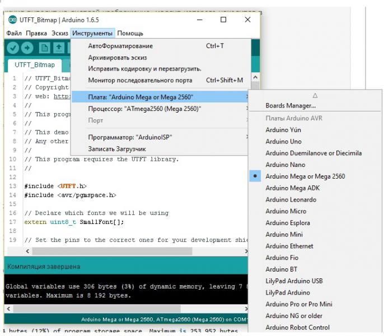Click the Upload arrow toolbar icon

[27, 48]
